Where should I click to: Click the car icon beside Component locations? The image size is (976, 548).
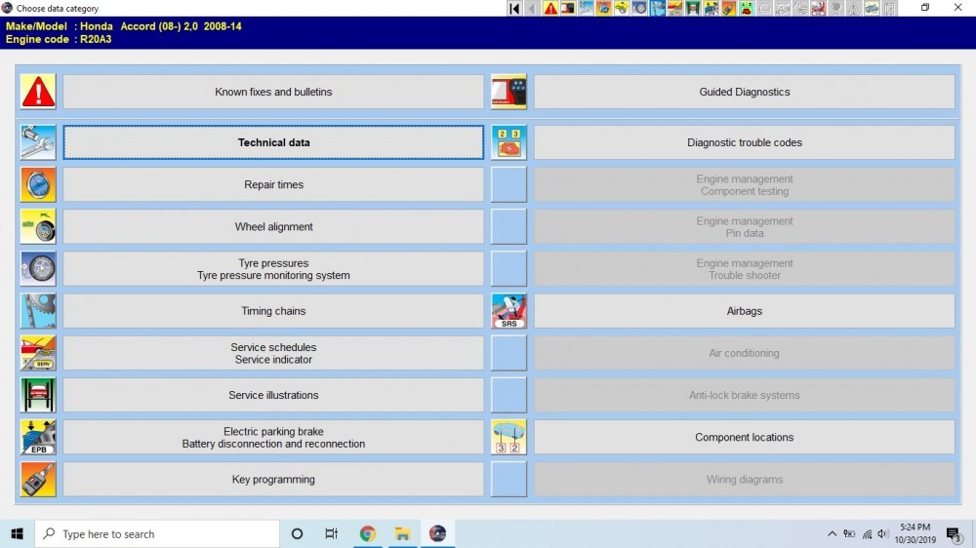click(508, 437)
